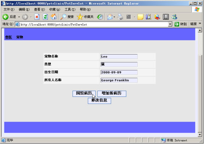Click the pet name field containing Leo
The width and height of the screenshot is (204, 144).
click(119, 57)
